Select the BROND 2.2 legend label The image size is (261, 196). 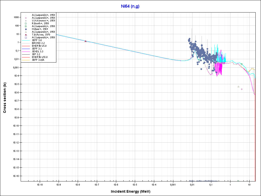point(38,43)
